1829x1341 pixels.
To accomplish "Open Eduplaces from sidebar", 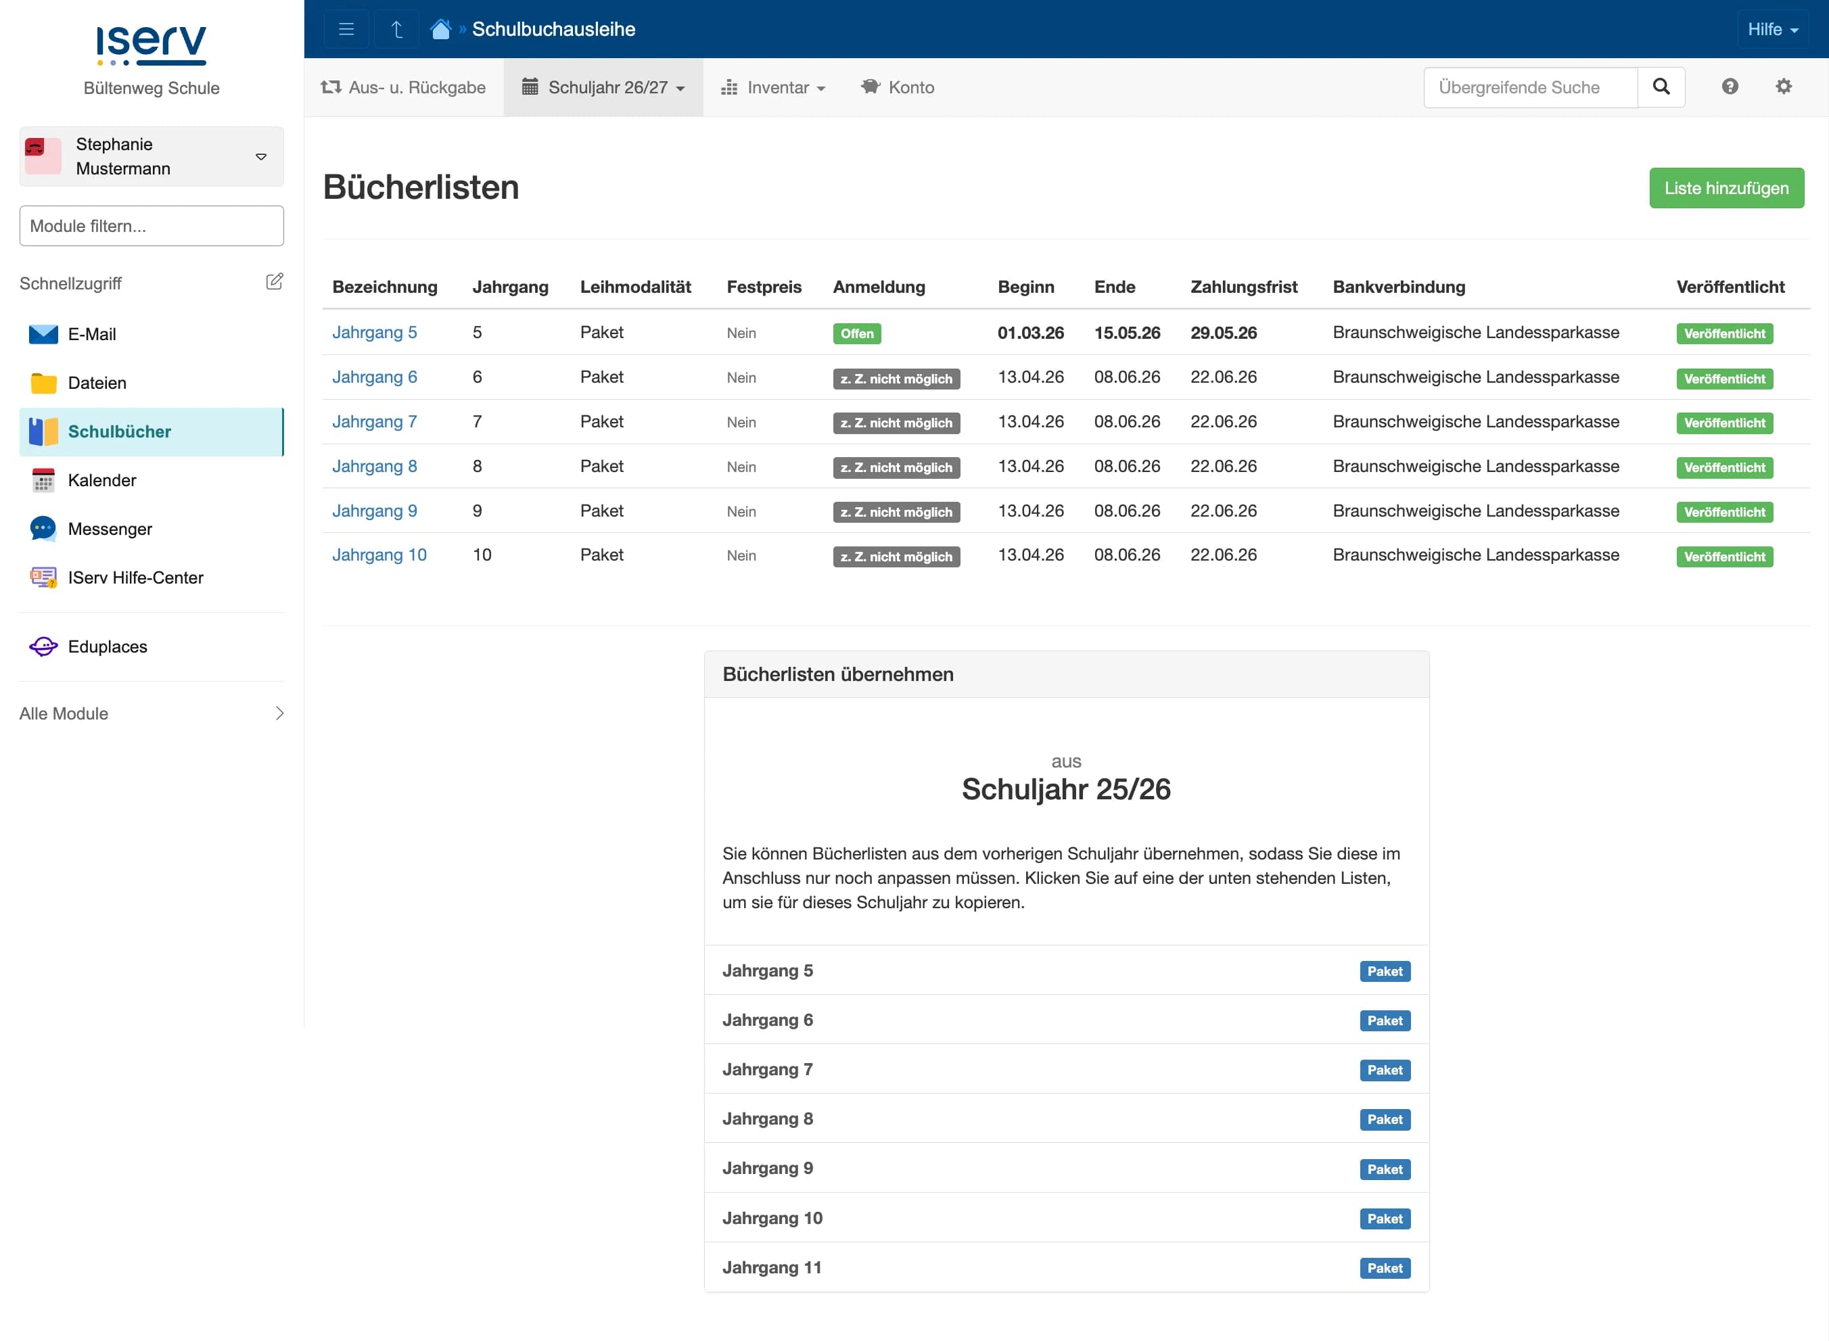I will [x=107, y=646].
